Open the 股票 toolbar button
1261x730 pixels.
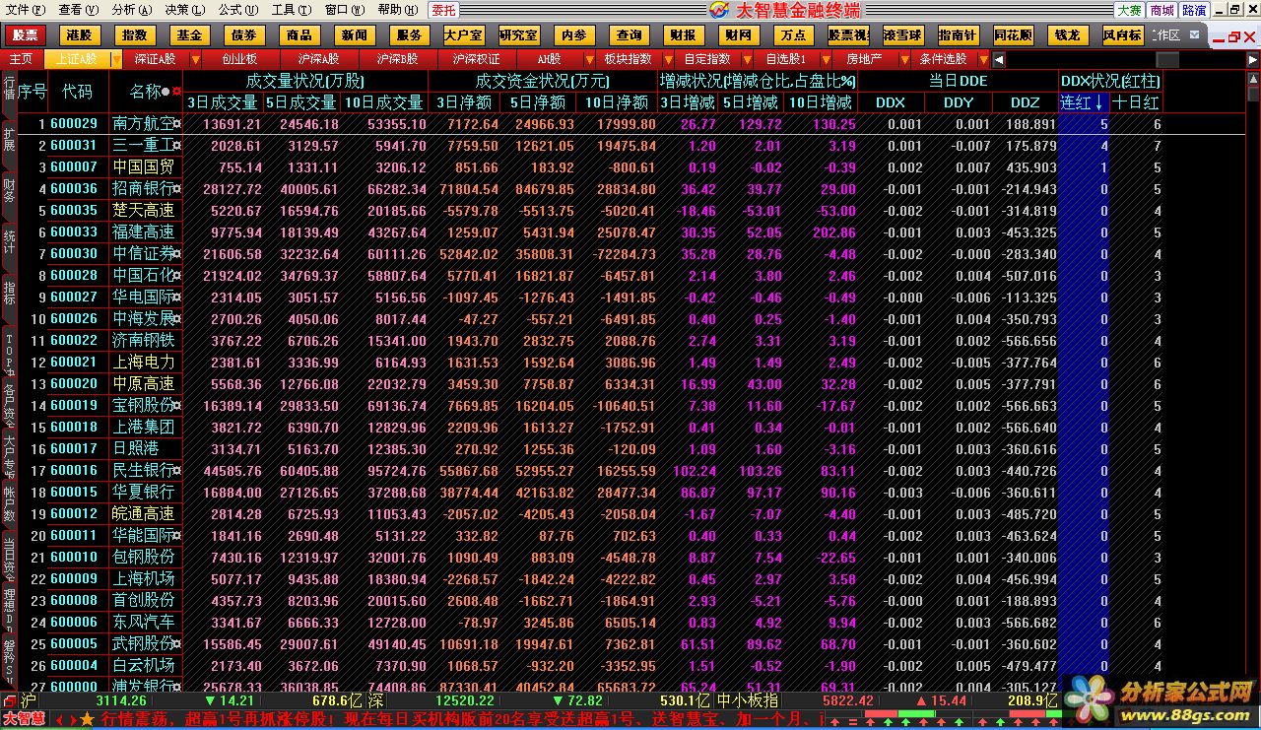(25, 35)
